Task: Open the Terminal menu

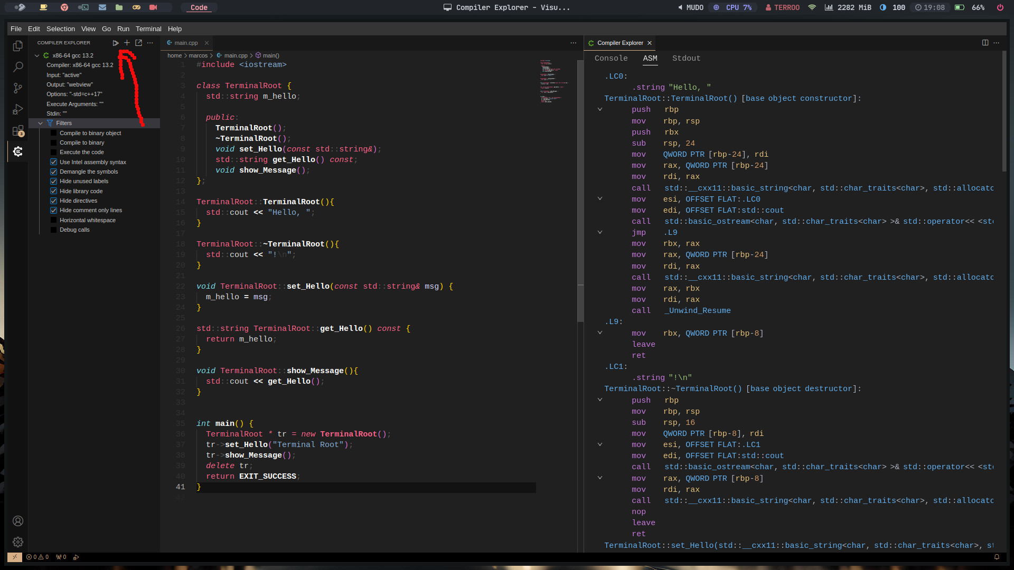Action: [x=148, y=29]
